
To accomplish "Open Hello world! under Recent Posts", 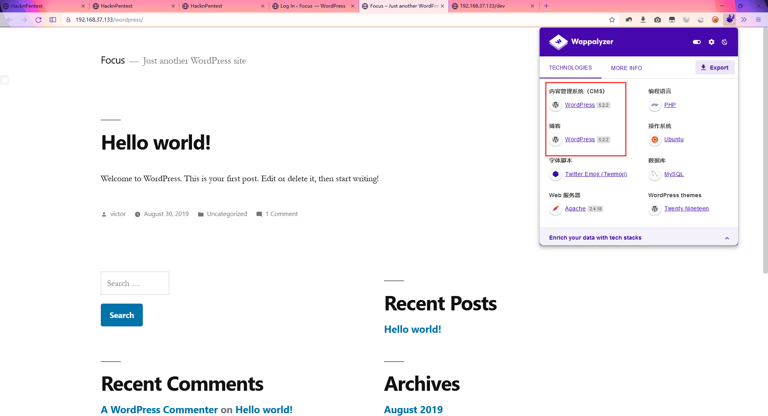I will (x=412, y=329).
